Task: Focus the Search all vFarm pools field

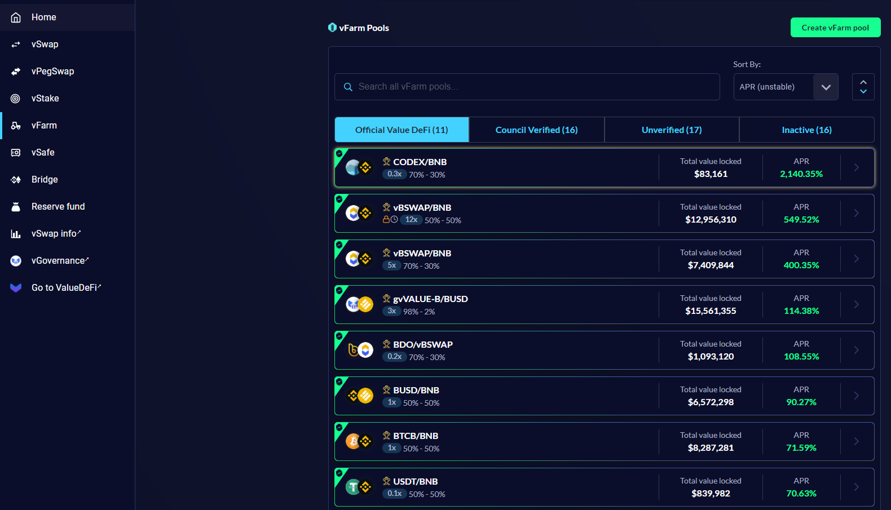Action: point(527,87)
